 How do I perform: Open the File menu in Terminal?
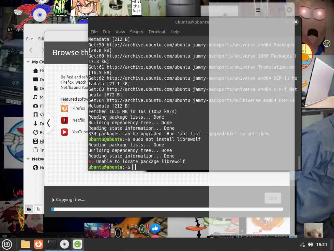(x=94, y=32)
